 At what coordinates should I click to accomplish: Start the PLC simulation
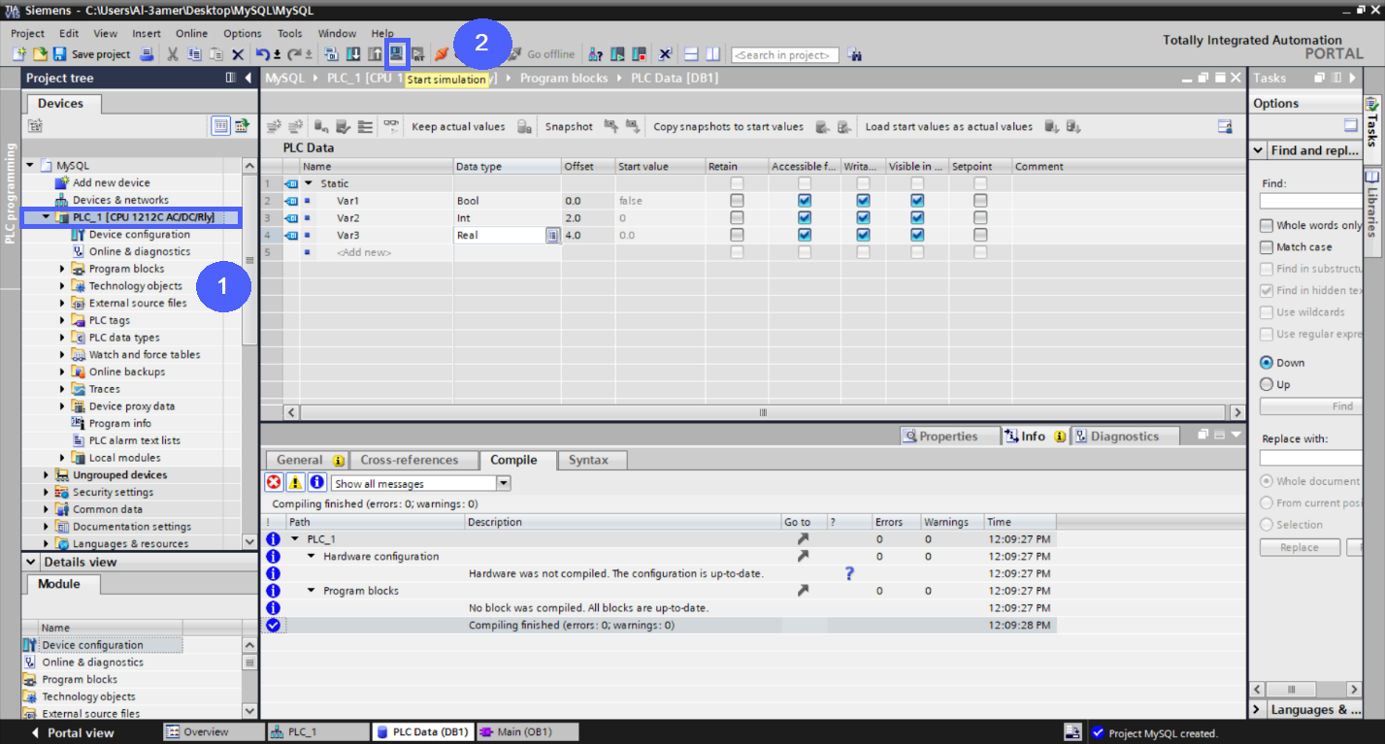click(x=396, y=54)
